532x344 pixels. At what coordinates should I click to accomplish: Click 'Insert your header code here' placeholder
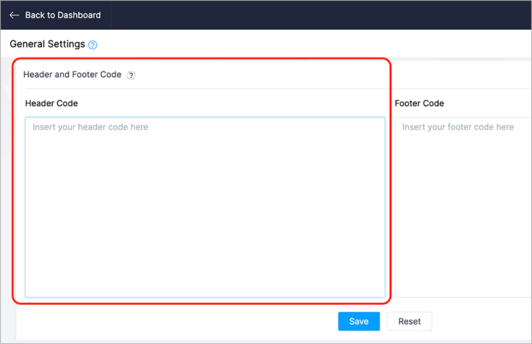tap(90, 127)
